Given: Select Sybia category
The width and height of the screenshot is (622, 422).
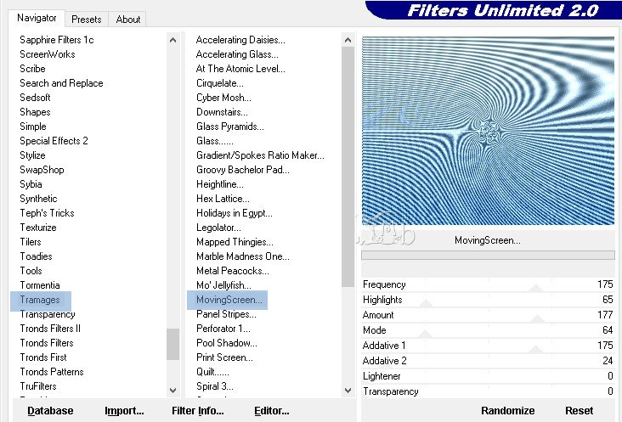Looking at the screenshot, I should click(x=31, y=184).
